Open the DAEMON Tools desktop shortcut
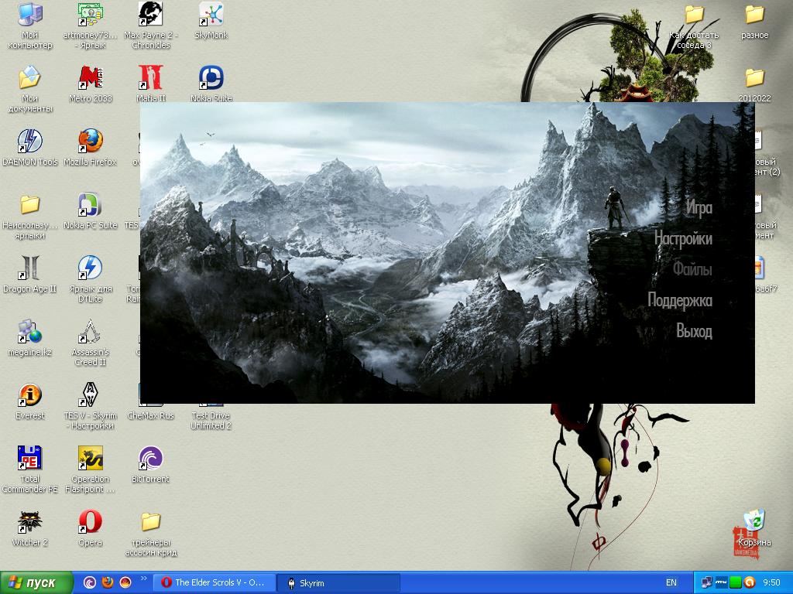Viewport: 793px width, 594px height. click(x=29, y=142)
